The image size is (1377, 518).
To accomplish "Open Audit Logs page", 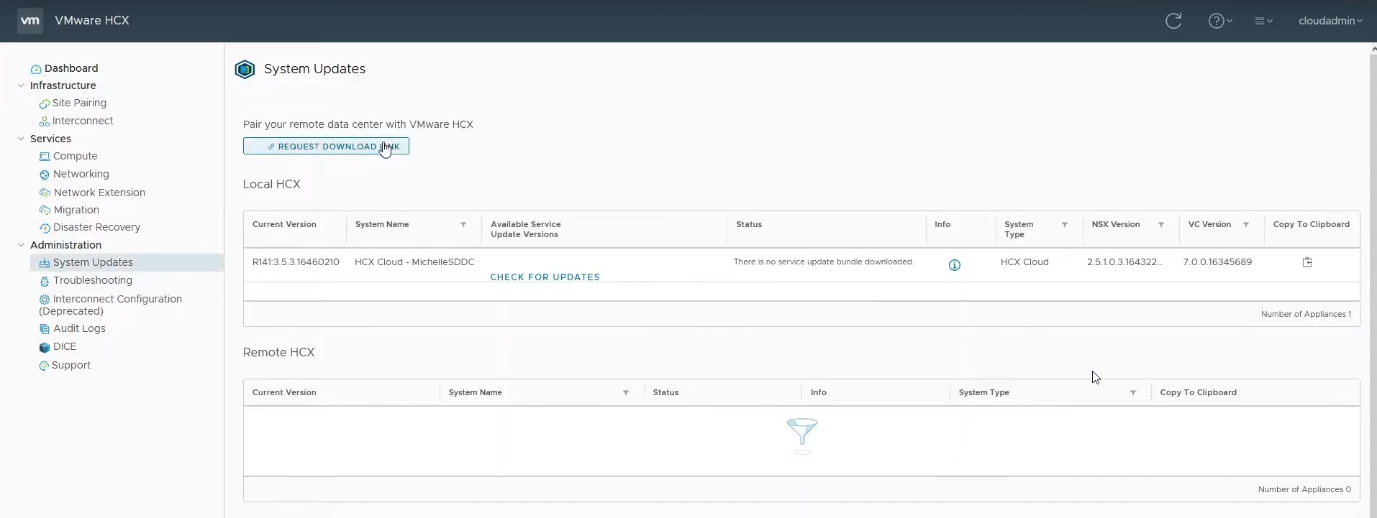I will pos(79,328).
